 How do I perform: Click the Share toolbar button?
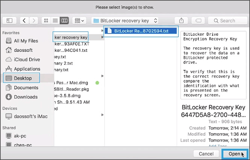[181, 20]
